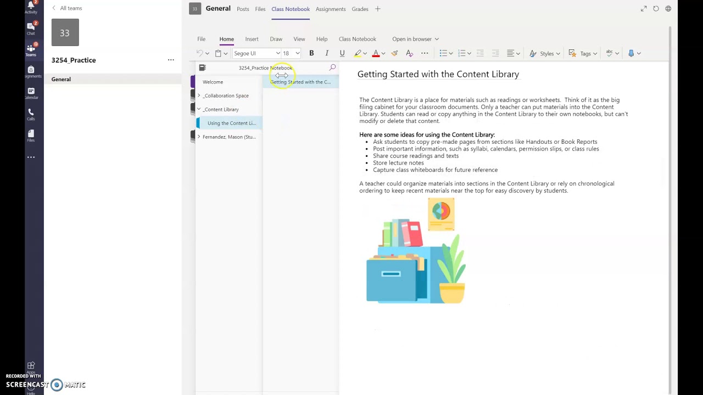The height and width of the screenshot is (395, 703).
Task: Toggle italic formatting
Action: 327,53
